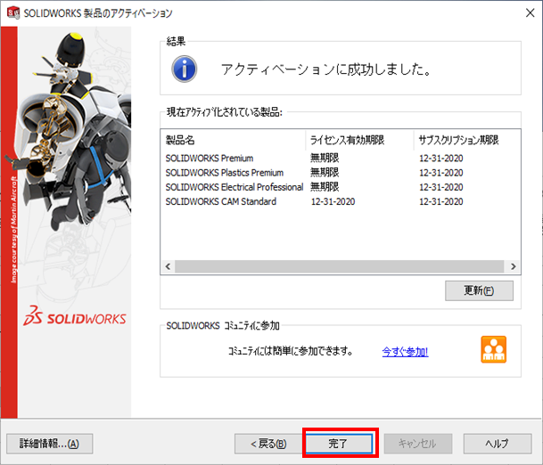Viewport: 543px width, 465px height.
Task: Click the SOLIDWORKS icon in title bar
Action: pyautogui.click(x=13, y=12)
